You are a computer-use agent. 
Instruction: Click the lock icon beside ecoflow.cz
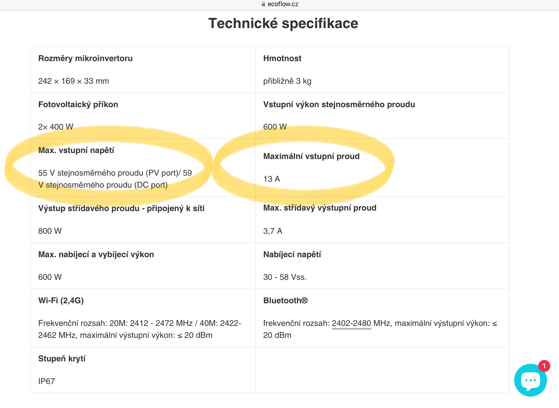pos(263,4)
